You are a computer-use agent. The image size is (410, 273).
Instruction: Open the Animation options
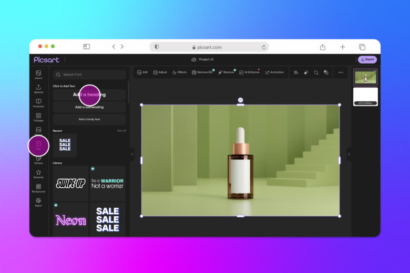coord(274,72)
